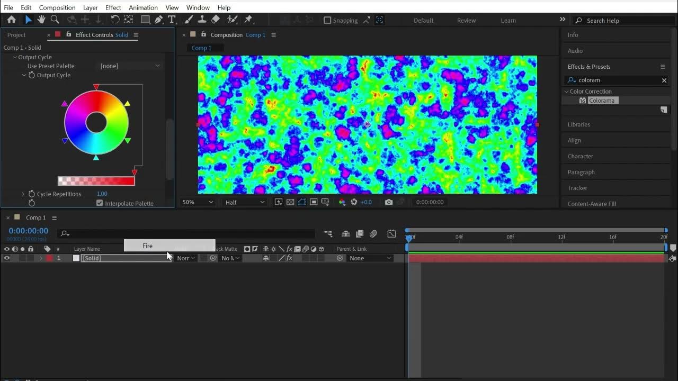Open the Libraries panel

(x=579, y=125)
